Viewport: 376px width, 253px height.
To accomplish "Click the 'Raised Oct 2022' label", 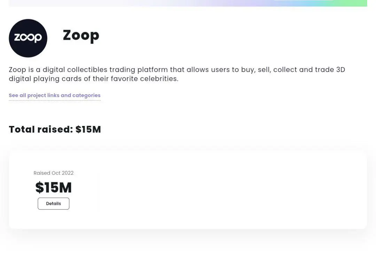I will (x=53, y=173).
